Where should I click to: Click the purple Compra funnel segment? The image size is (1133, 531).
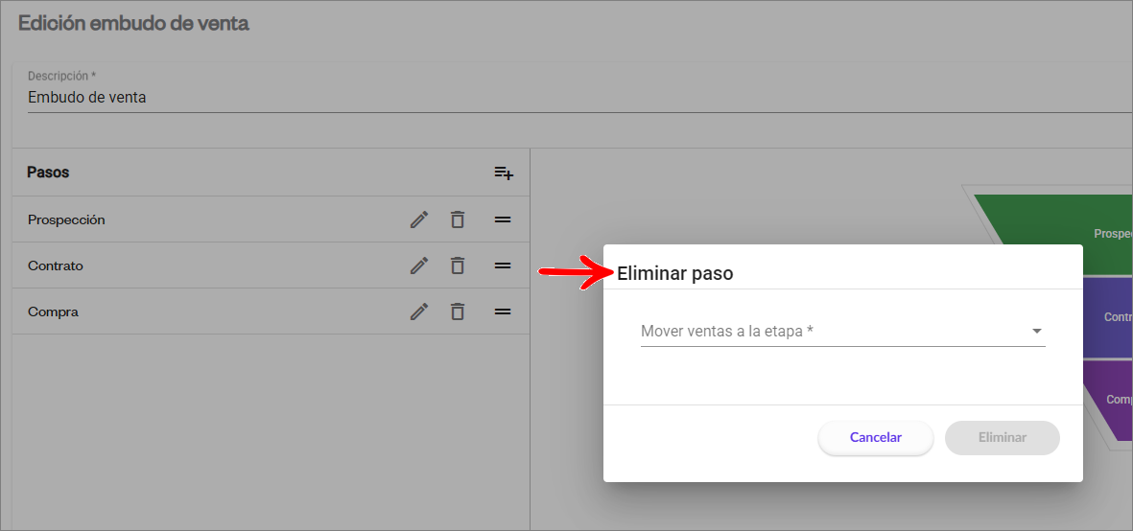coord(1109,401)
